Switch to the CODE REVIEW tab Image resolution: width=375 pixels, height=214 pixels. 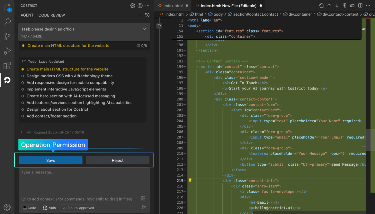click(x=52, y=15)
